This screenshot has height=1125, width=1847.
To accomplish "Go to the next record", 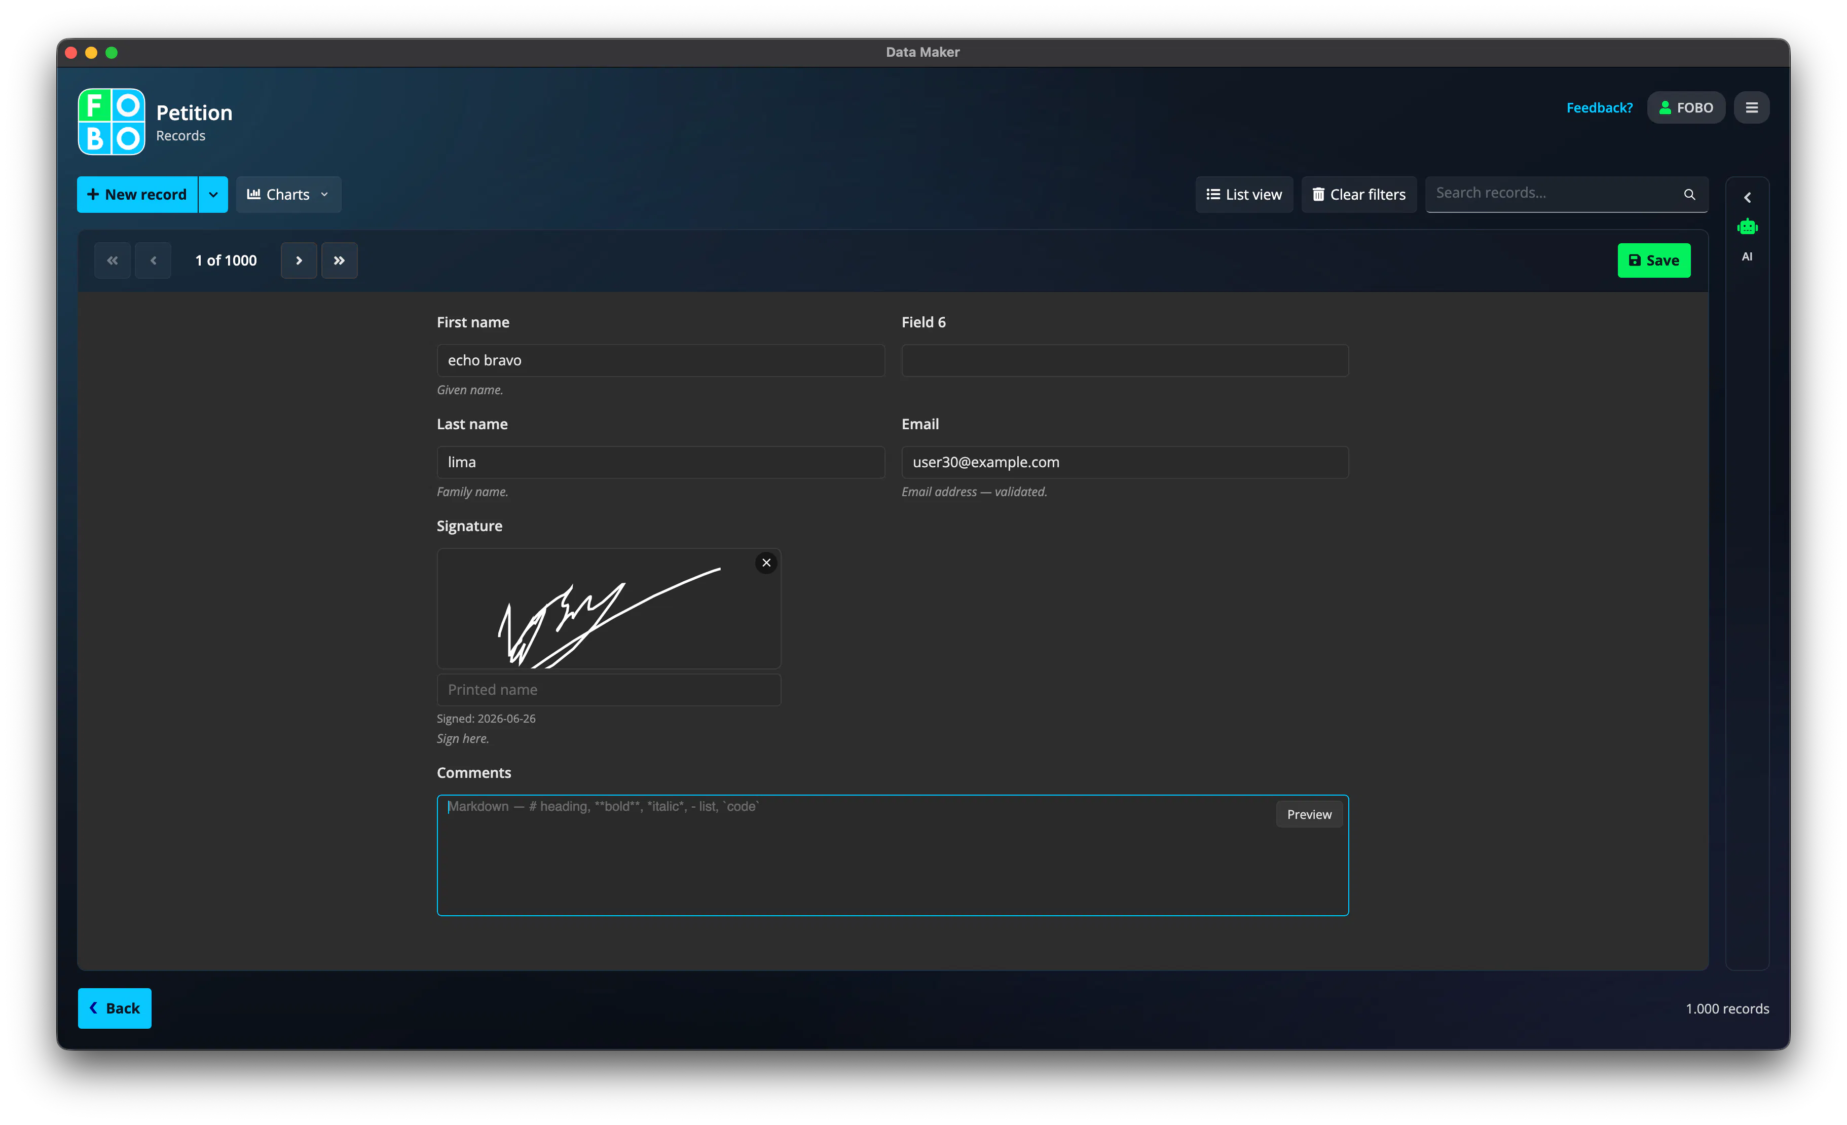I will click(x=299, y=260).
